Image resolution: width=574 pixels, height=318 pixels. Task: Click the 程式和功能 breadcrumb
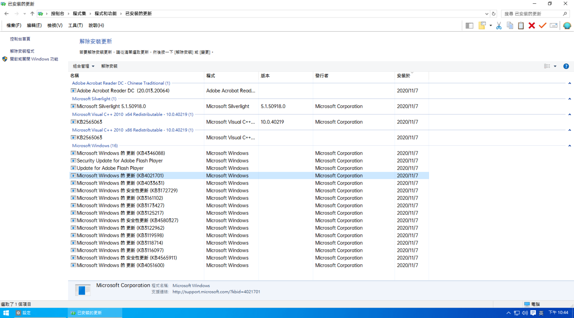[x=106, y=13]
